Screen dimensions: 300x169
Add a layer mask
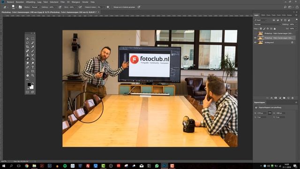tap(276, 98)
